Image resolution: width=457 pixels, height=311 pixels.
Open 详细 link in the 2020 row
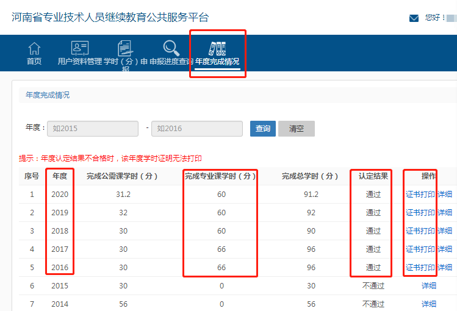(445, 195)
